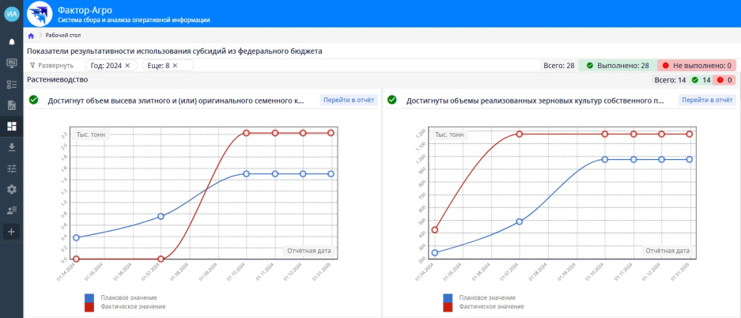Screen dimensions: 741x318
Task: Click blue planned point at 01.07.2024, left chart
Action: click(161, 217)
